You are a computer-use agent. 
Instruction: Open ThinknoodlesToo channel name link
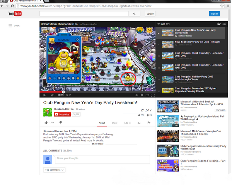pos(64,109)
